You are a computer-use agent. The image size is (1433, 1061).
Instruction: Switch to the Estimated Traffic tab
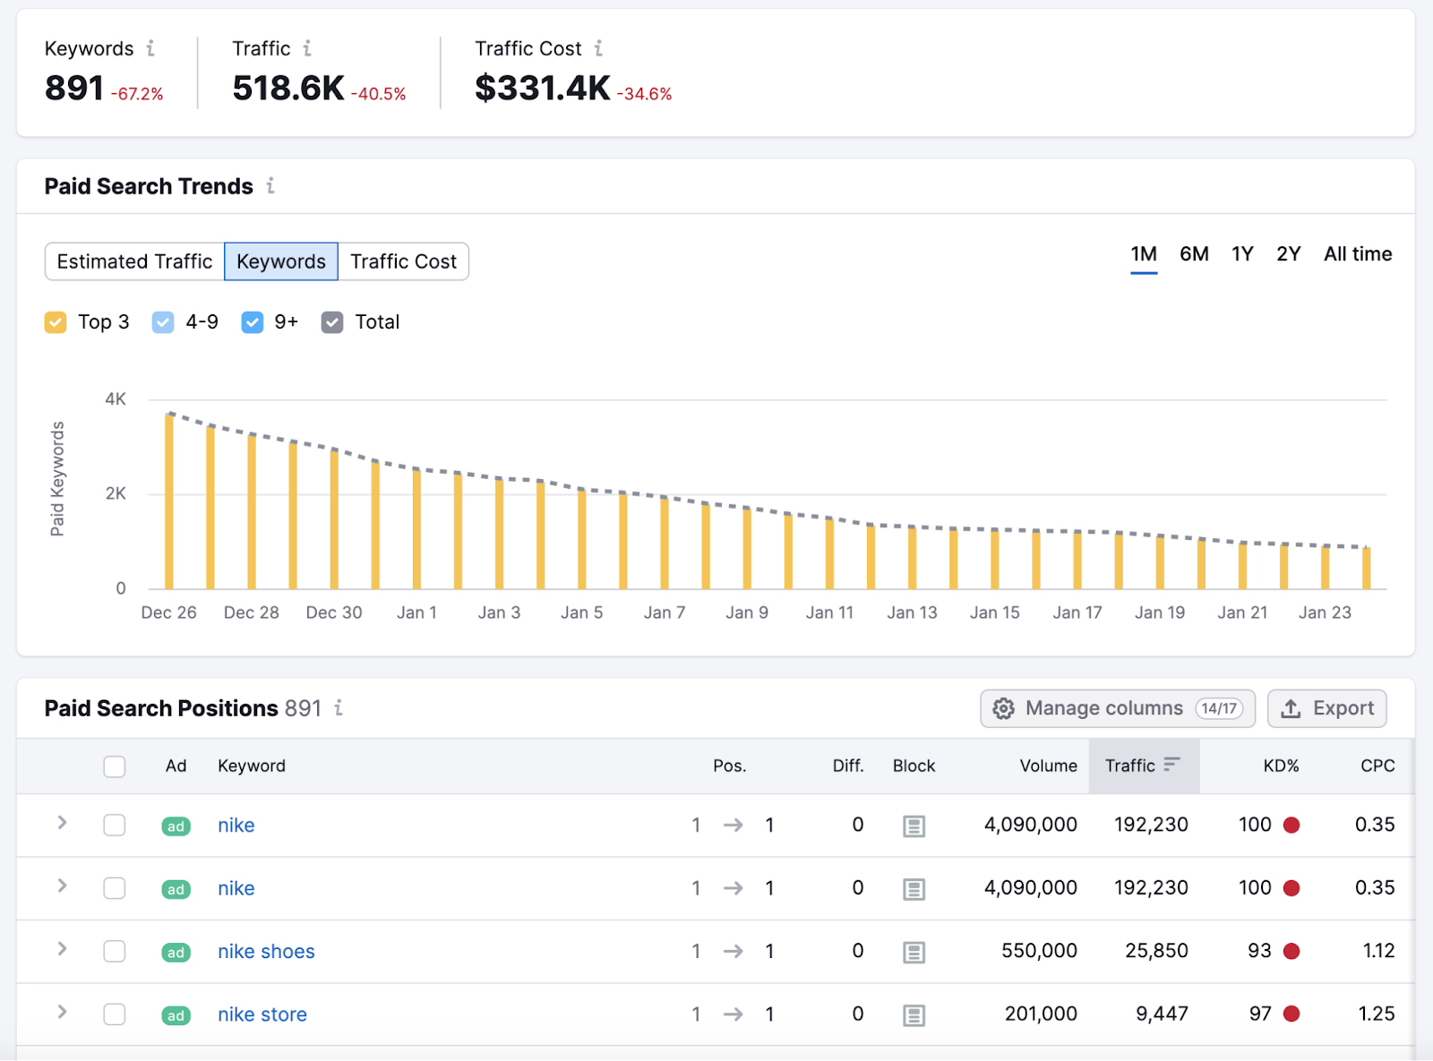point(133,261)
